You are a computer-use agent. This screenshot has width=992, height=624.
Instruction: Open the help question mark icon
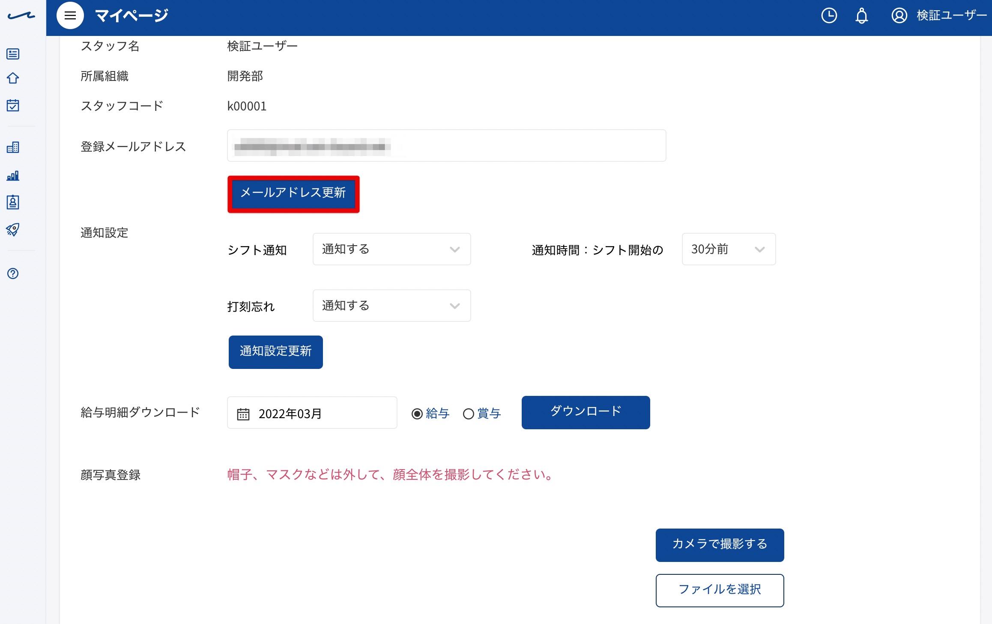pyautogui.click(x=13, y=273)
